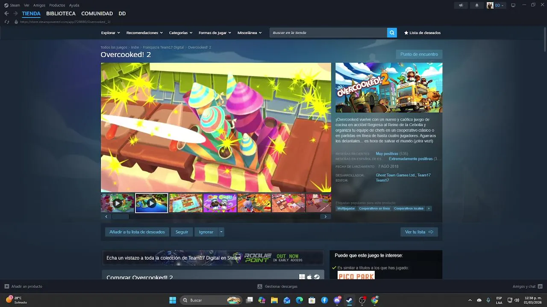
Task: Click the Steam forward navigation arrow
Action: 15,14
